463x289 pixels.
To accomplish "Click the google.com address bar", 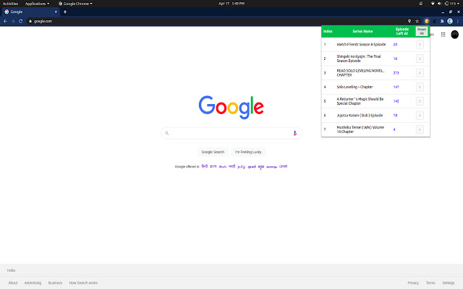I will (217, 21).
